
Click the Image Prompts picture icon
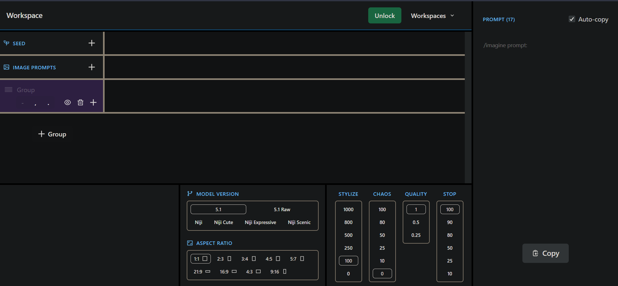tap(6, 67)
